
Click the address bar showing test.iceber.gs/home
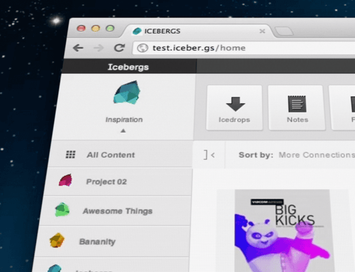[243, 48]
